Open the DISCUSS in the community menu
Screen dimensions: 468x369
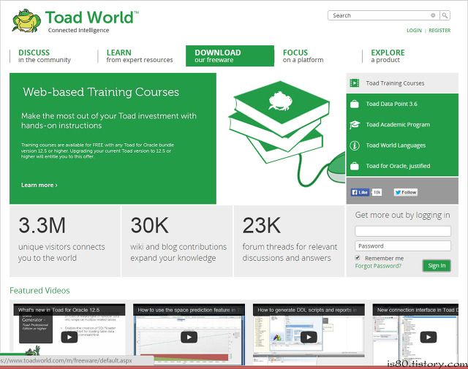pyautogui.click(x=45, y=56)
